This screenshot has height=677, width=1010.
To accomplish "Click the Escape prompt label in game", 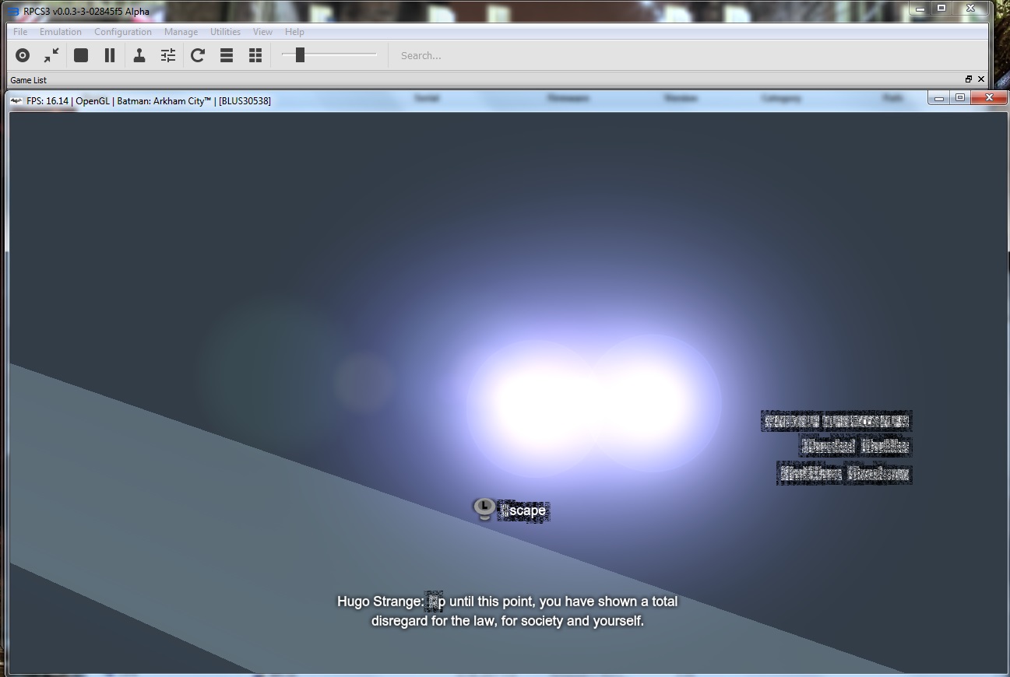I will 524,511.
